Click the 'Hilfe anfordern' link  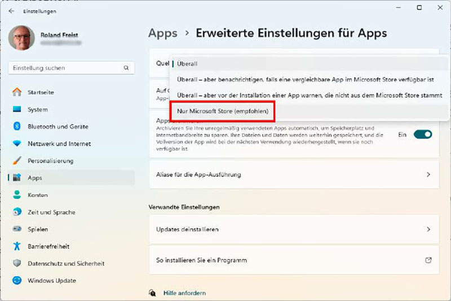pyautogui.click(x=184, y=293)
